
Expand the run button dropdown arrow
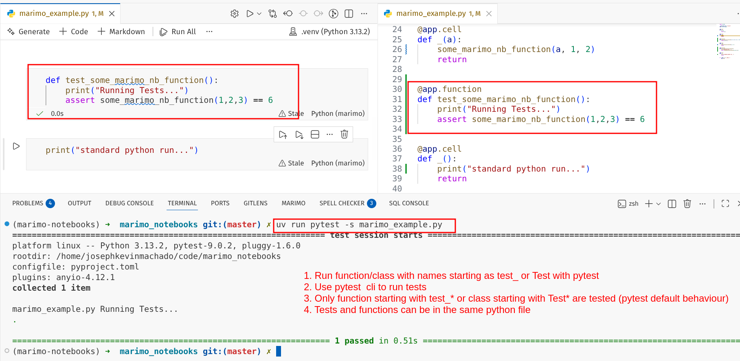(x=259, y=13)
